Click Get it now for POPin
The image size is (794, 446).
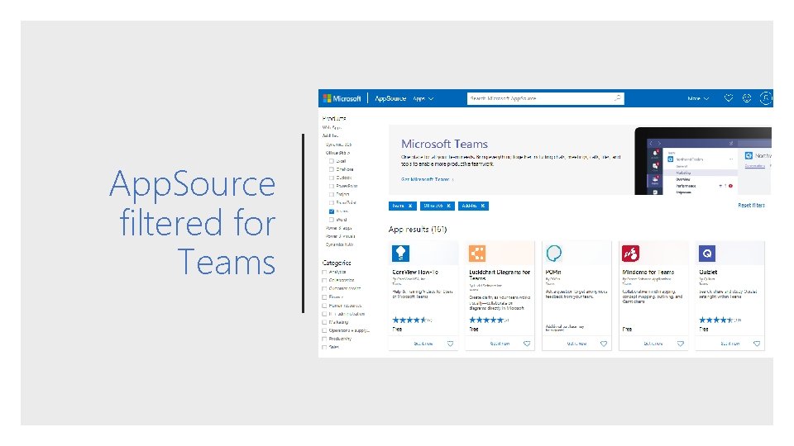576,344
